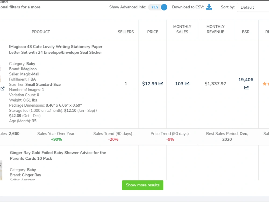The width and height of the screenshot is (269, 202).
Task: Click the Variation Count: 0 text
Action: (24, 95)
